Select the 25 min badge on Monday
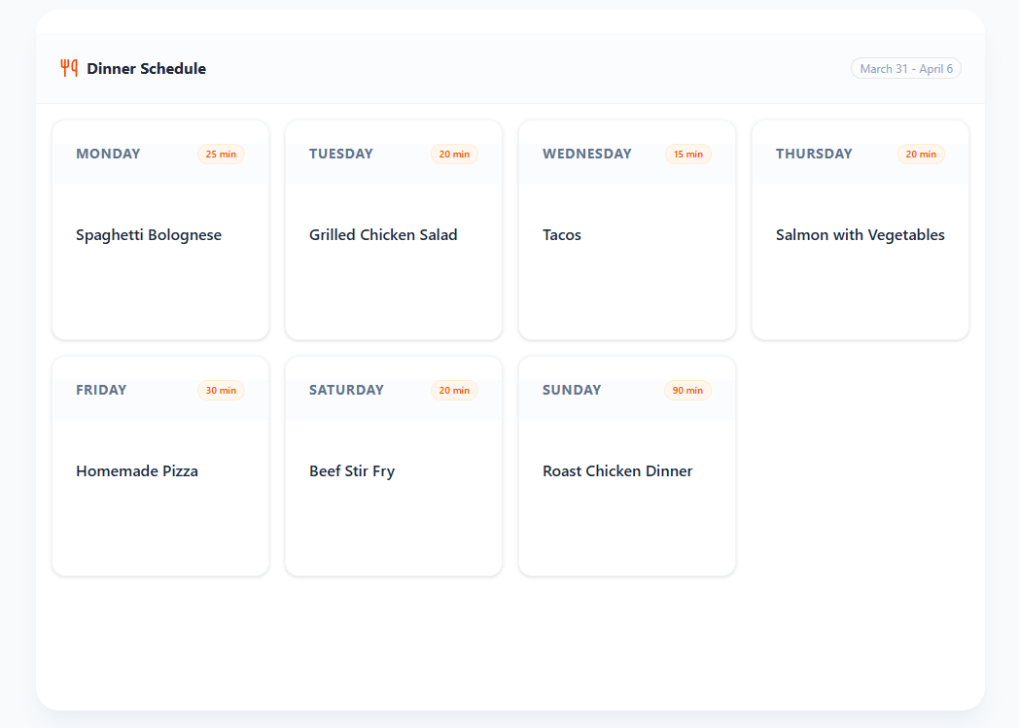 [221, 154]
